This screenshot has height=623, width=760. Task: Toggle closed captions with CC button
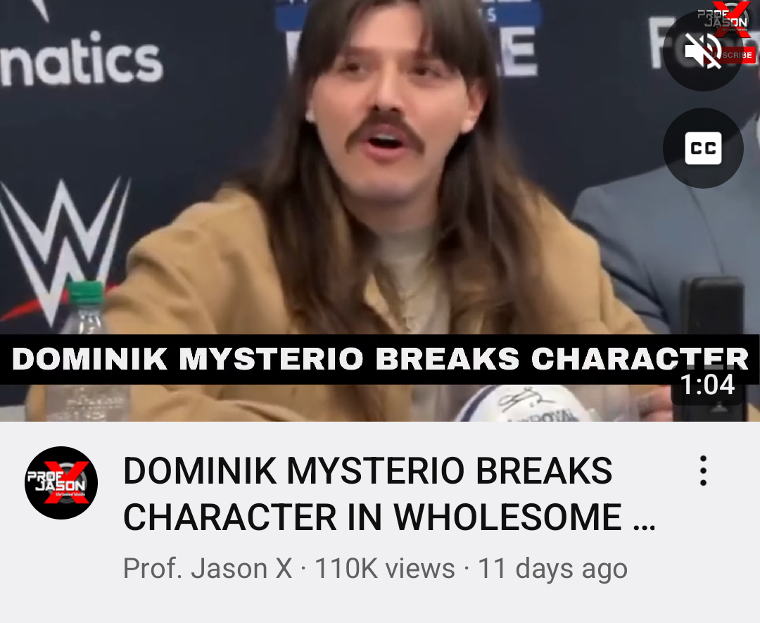703,148
